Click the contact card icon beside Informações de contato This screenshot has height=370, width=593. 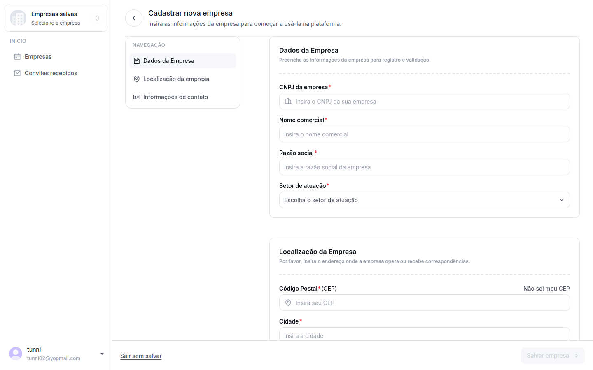pos(137,97)
